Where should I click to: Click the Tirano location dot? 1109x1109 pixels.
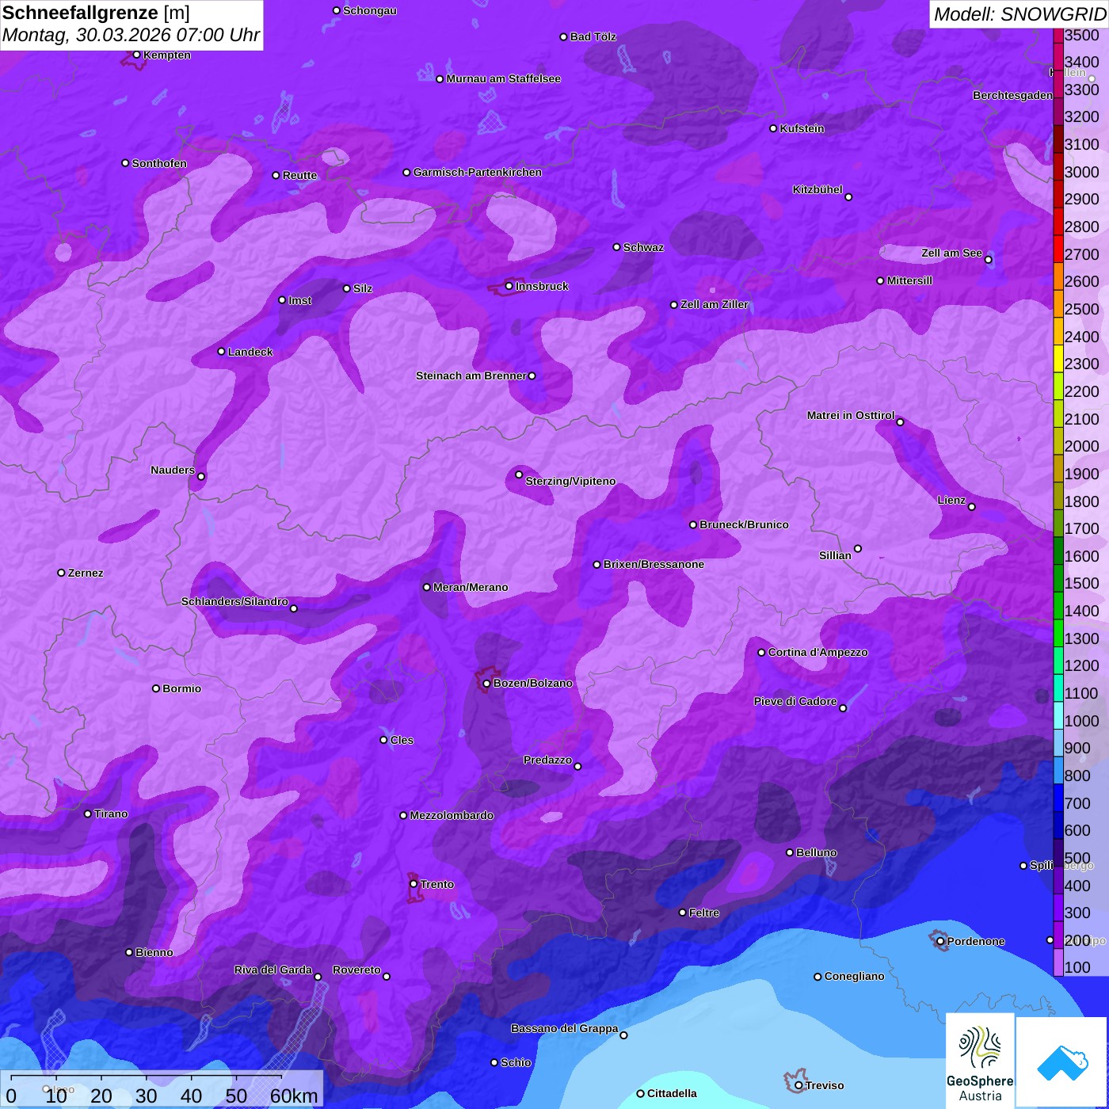tap(88, 814)
